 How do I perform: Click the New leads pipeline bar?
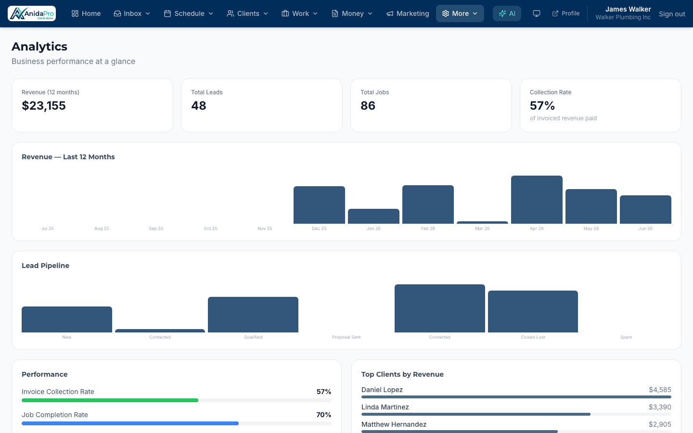click(67, 319)
